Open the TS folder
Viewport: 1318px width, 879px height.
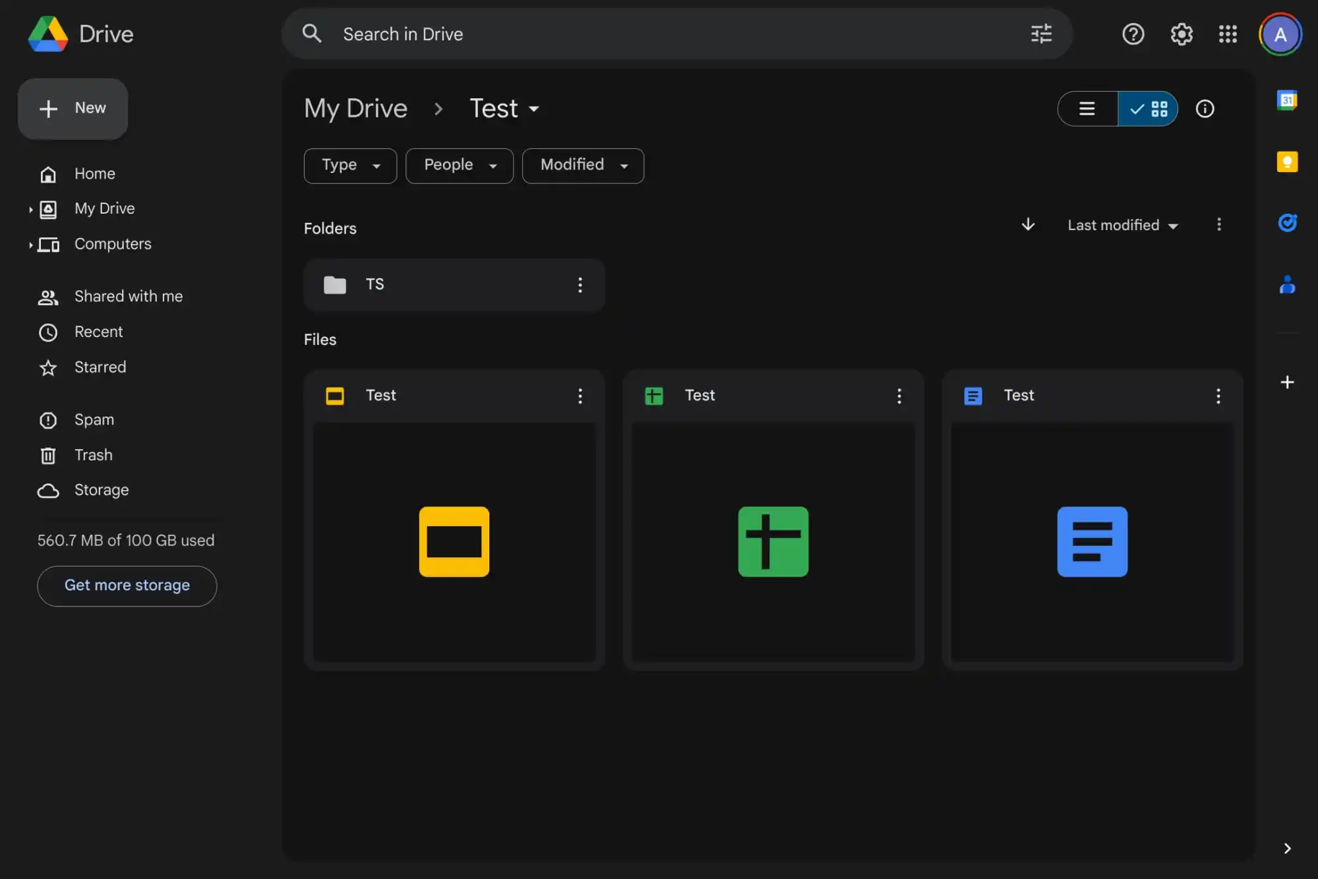[454, 284]
